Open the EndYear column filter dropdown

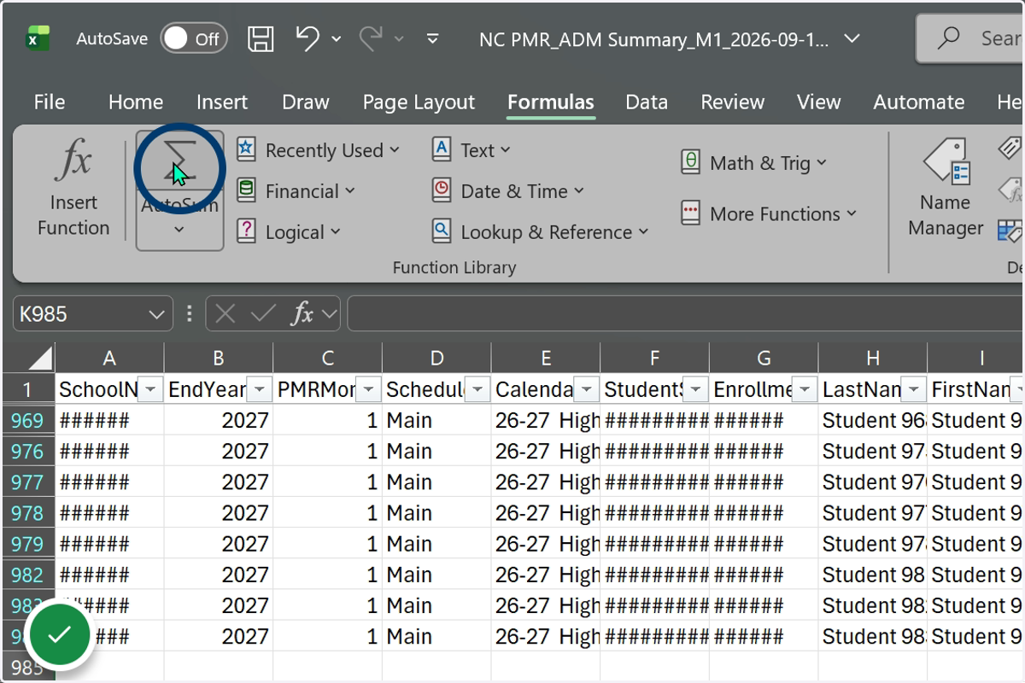click(260, 390)
